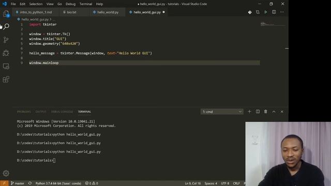331x186 pixels.
Task: Open changes compare icon in editor toolbar
Action: [x=258, y=12]
